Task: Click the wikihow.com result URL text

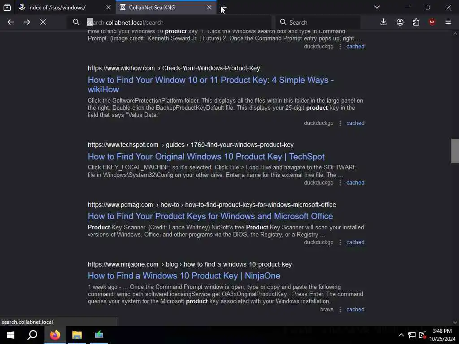Action: pyautogui.click(x=174, y=68)
